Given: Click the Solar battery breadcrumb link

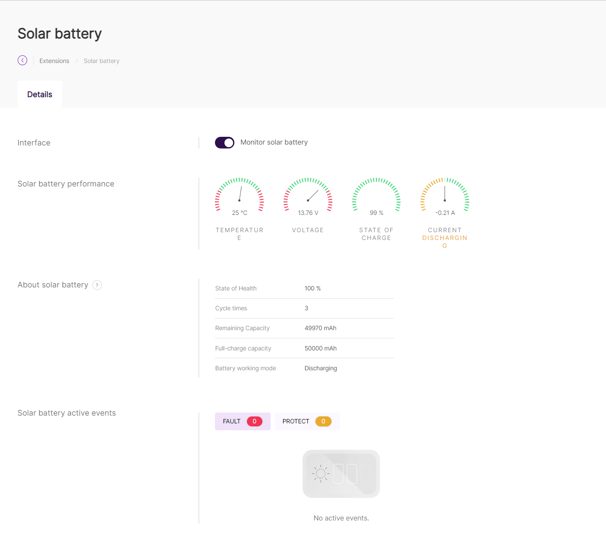Looking at the screenshot, I should tap(101, 60).
